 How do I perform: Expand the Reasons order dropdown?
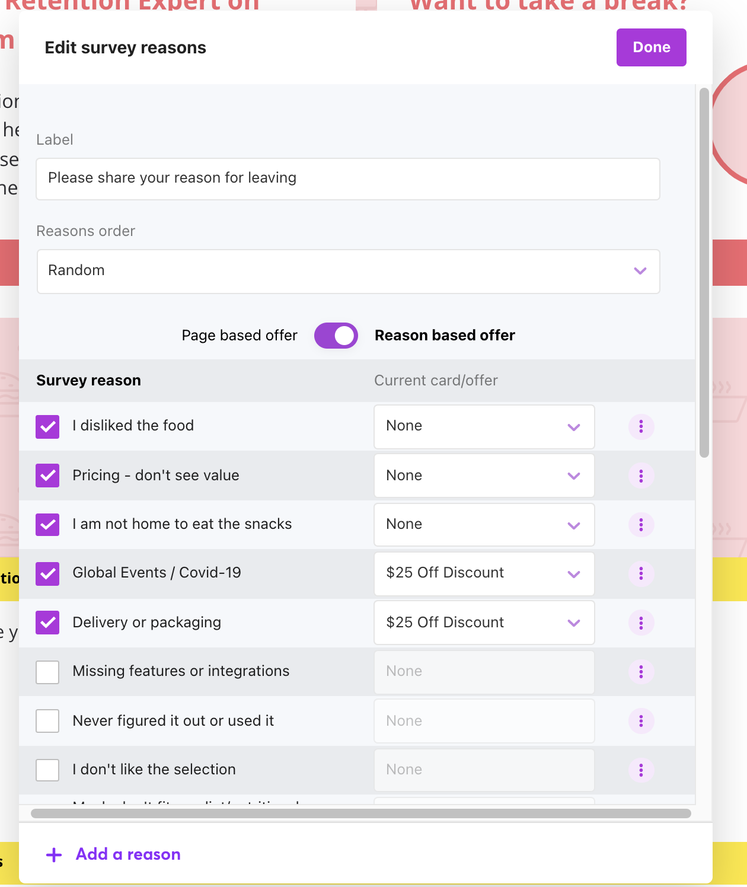click(348, 271)
